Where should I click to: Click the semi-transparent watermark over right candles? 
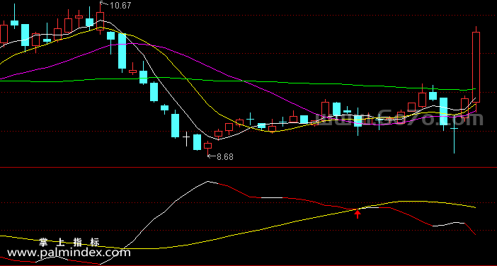click(x=398, y=119)
